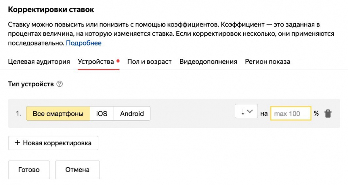Click the Корректировки ставок heading
Screen dimensions: 348x185
(x=51, y=9)
